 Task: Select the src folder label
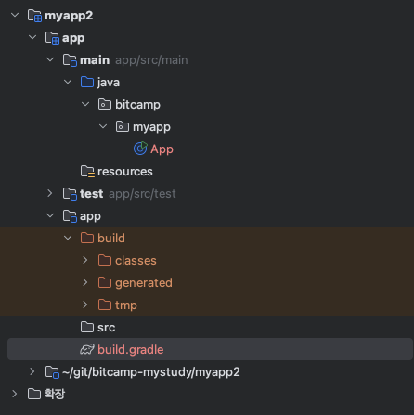pos(106,328)
